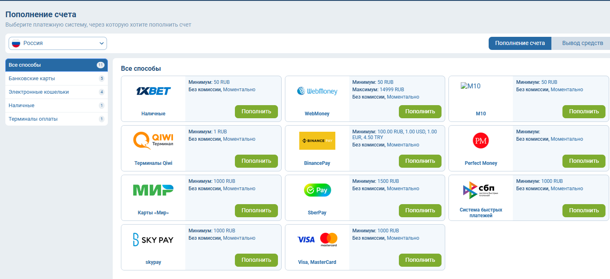The width and height of the screenshot is (610, 279).
Task: Open the Россия country dropdown
Action: pyautogui.click(x=58, y=43)
